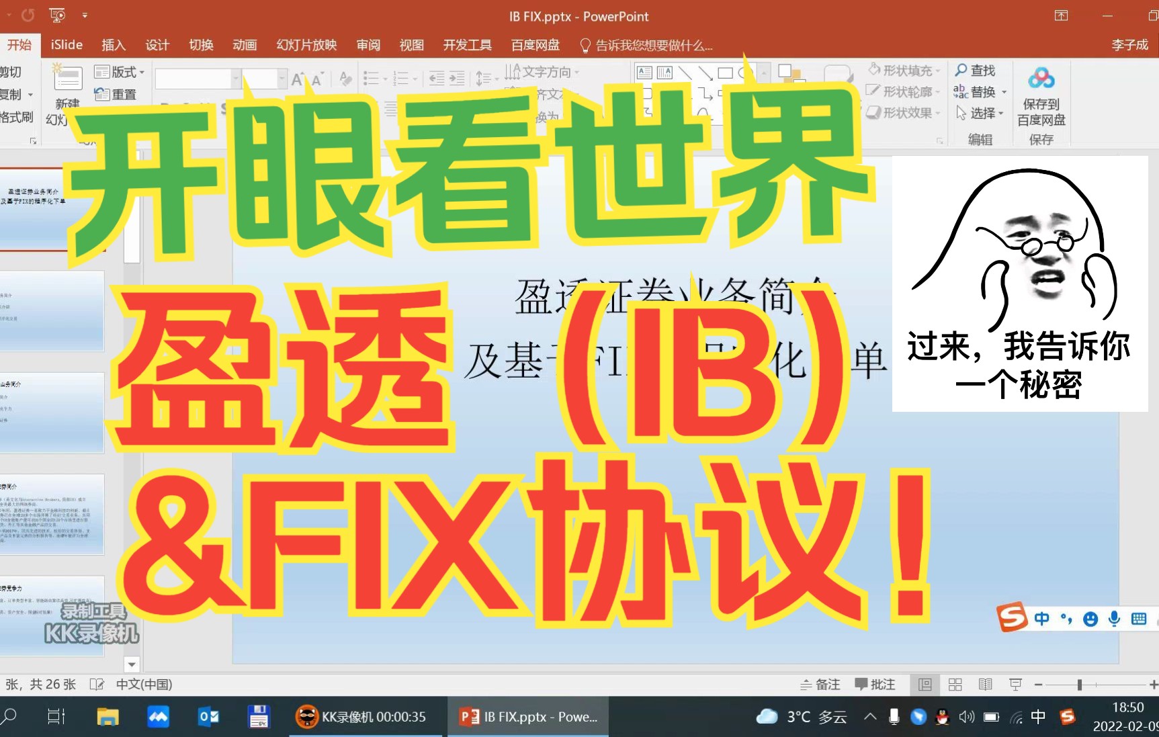Click the spell check icon in status bar
The image size is (1159, 737).
click(x=97, y=685)
